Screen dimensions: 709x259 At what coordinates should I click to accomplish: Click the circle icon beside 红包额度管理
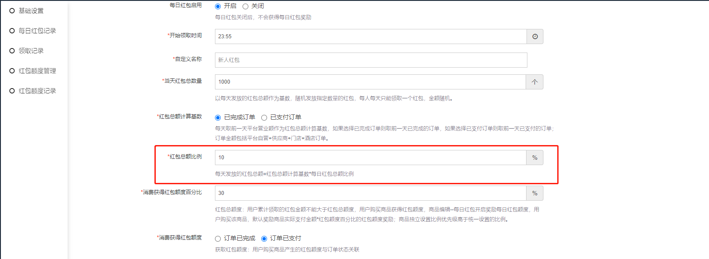pyautogui.click(x=12, y=71)
